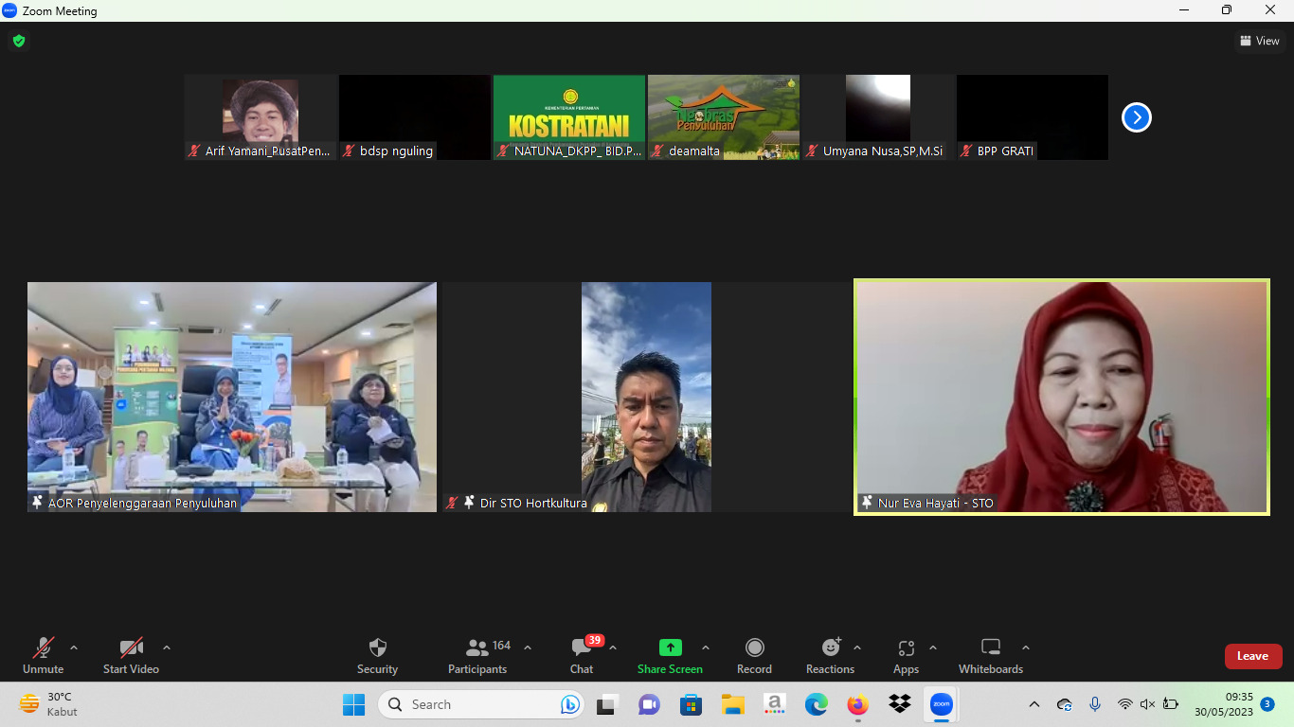
Task: Leave the meeting
Action: [1252, 656]
